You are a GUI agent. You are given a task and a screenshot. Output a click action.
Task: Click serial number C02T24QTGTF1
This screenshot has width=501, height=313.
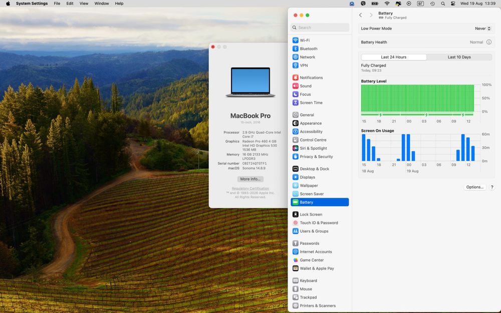255,163
